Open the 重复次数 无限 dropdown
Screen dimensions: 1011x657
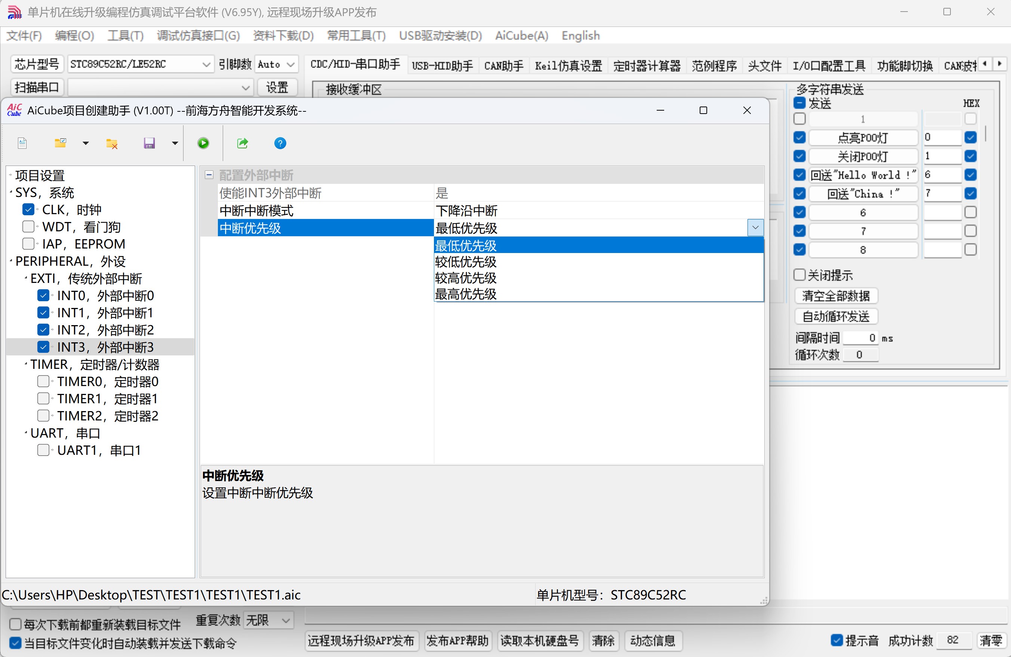point(269,620)
